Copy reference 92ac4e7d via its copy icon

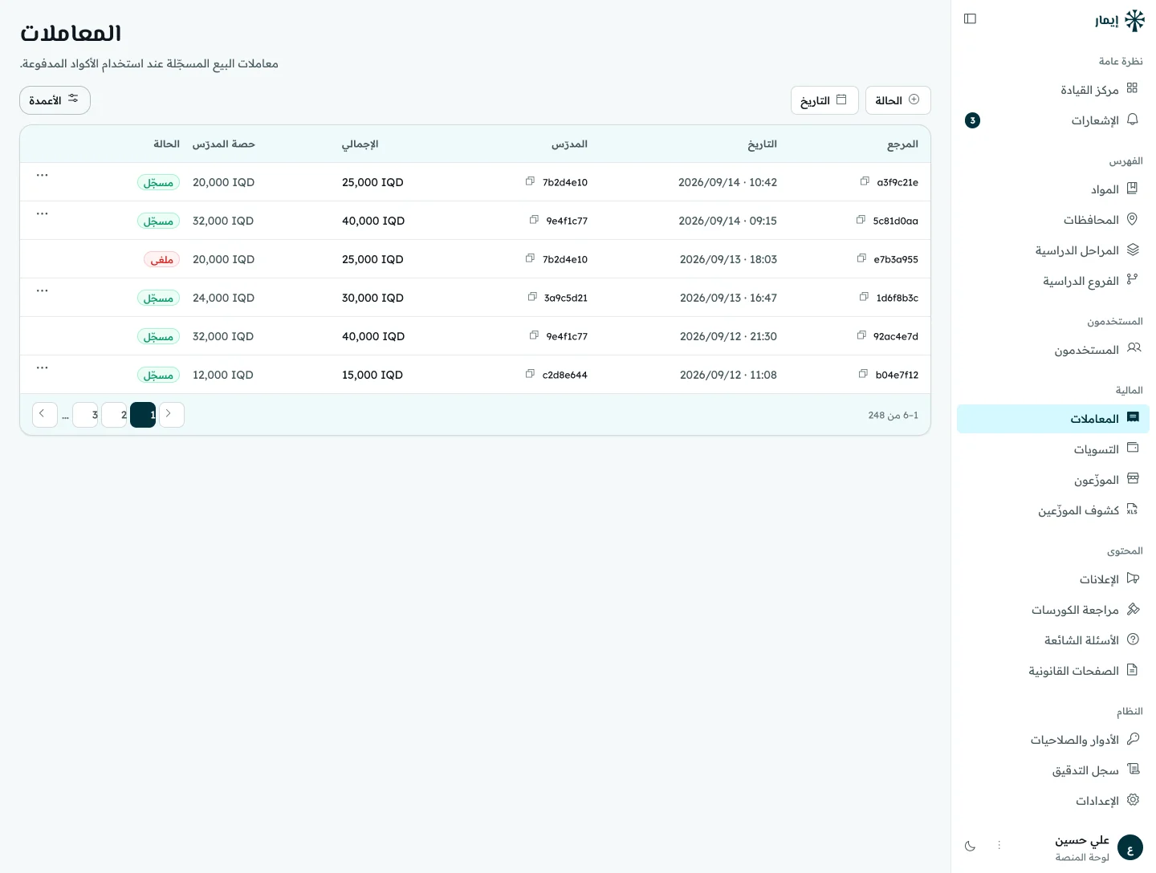tap(861, 335)
